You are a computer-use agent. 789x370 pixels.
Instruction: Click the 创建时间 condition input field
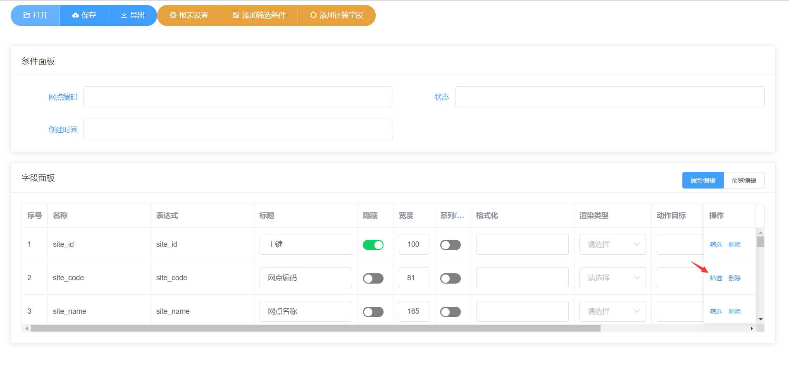pos(238,129)
